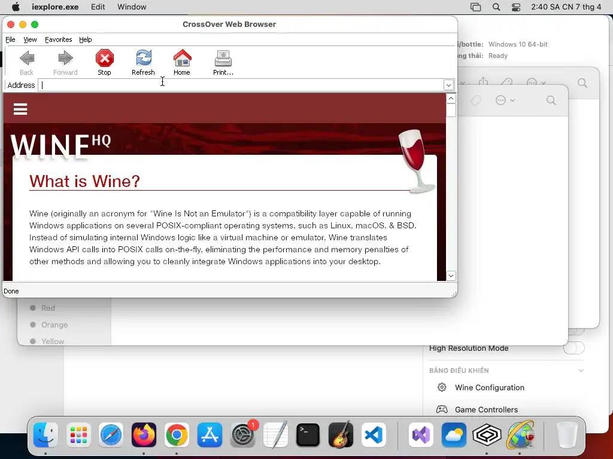This screenshot has width=613, height=459.
Task: Click tag icon in rear Finder toolbar
Action: pos(506,82)
